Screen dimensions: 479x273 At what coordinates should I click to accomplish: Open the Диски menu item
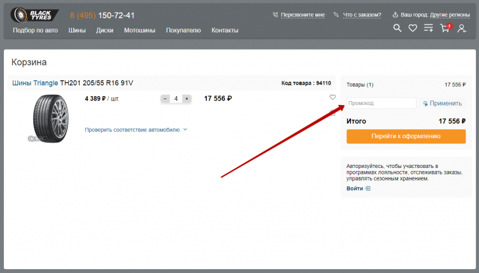pos(104,30)
